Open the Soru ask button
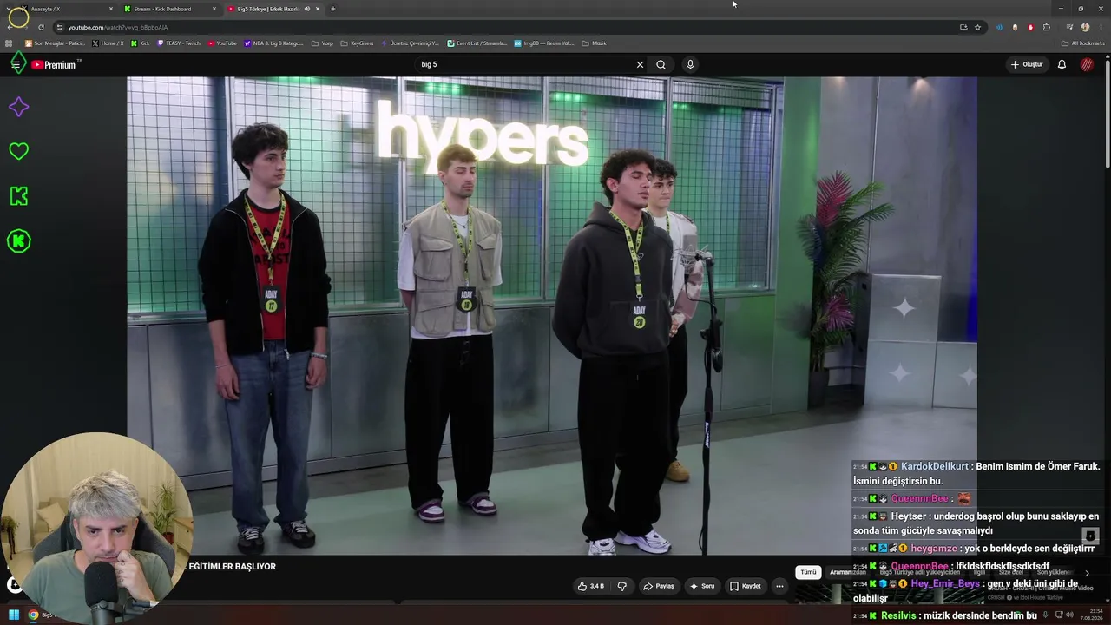 [702, 586]
